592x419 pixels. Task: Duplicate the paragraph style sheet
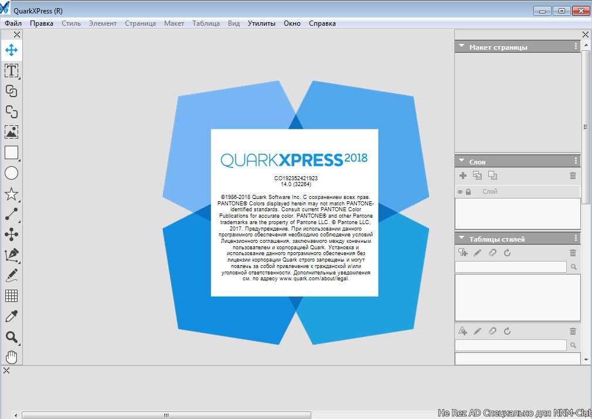(492, 253)
